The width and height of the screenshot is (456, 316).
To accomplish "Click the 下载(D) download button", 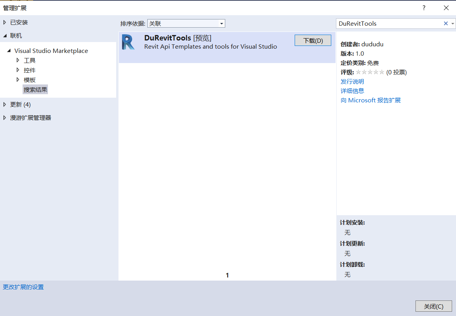I will point(313,40).
